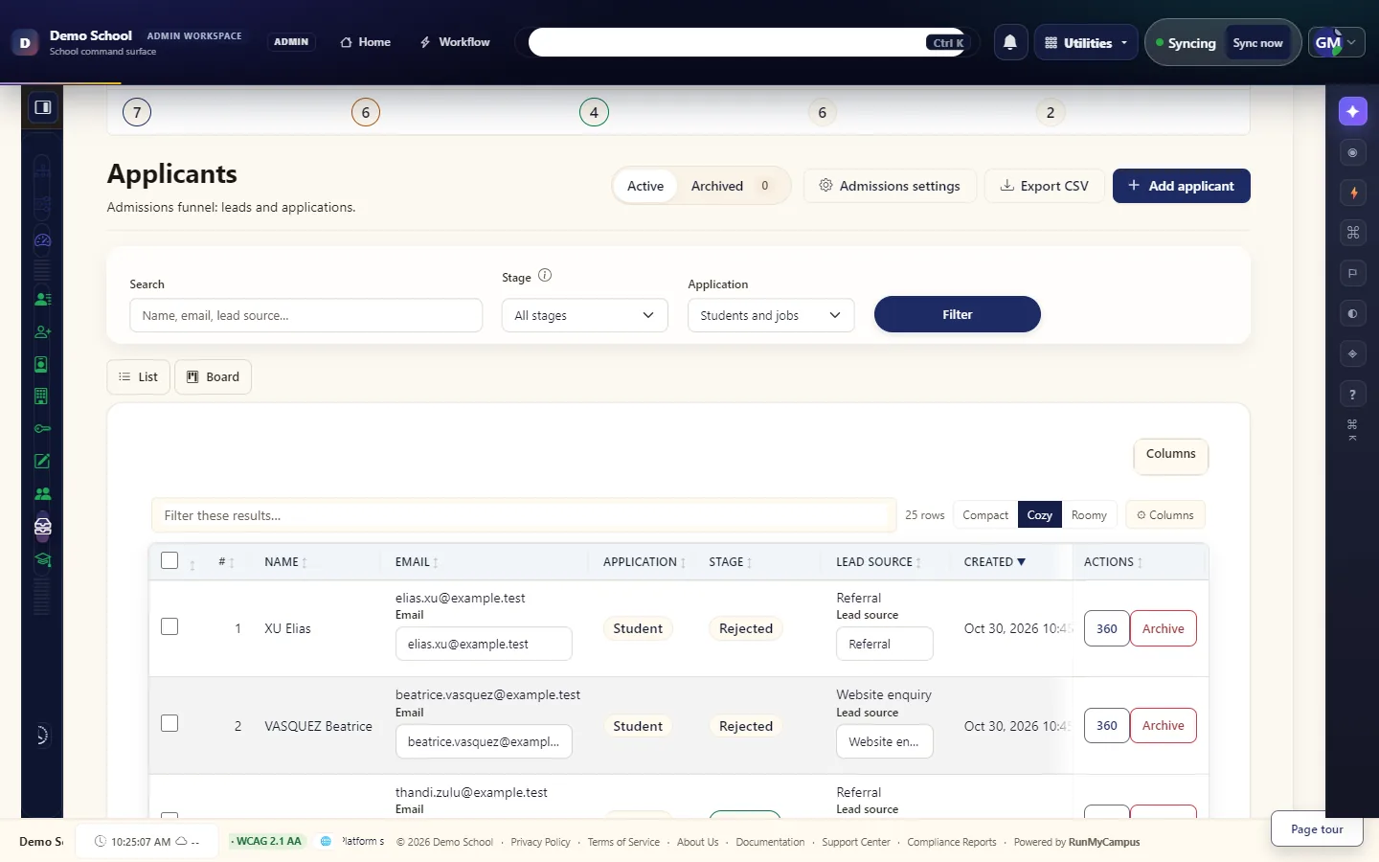Tick the checkbox for VASQUEZ Beatrice

click(170, 724)
